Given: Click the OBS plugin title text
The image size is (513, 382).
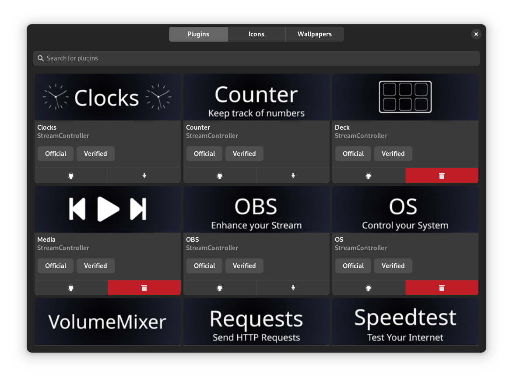Looking at the screenshot, I should click(x=193, y=240).
